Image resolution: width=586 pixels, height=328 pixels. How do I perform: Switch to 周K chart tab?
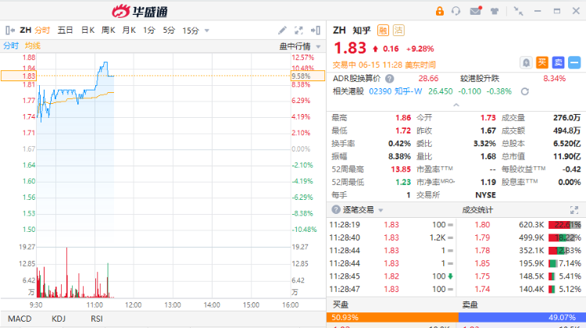click(x=108, y=30)
